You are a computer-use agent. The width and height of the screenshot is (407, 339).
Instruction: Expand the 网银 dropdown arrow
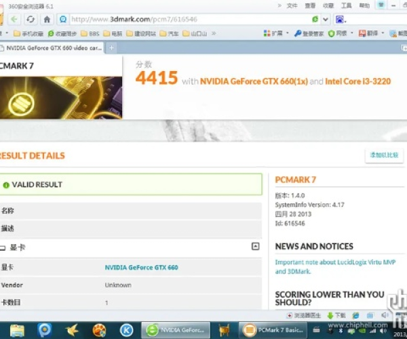point(352,33)
